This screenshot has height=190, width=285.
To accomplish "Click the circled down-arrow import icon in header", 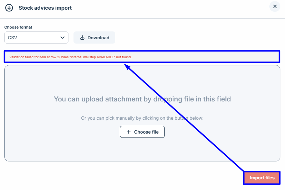I will (9, 7).
